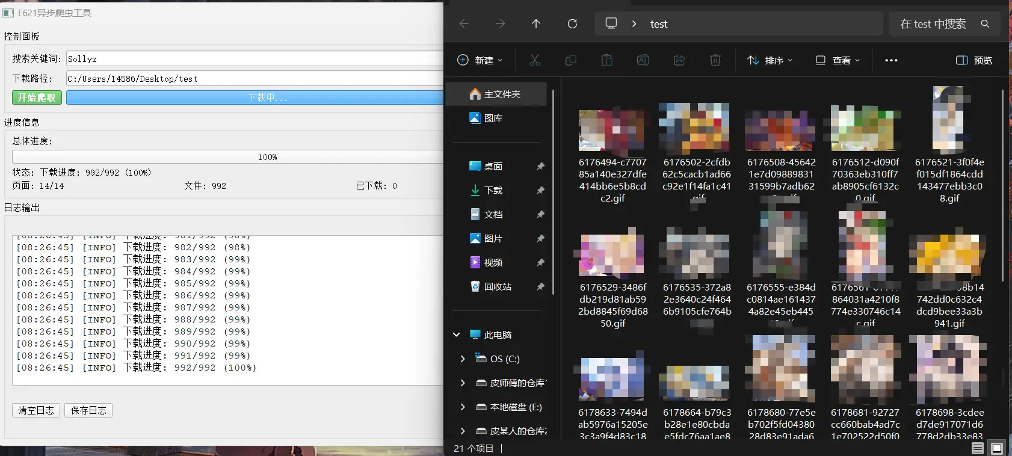Click the rename icon in toolbar
The image size is (1012, 456).
coord(643,60)
